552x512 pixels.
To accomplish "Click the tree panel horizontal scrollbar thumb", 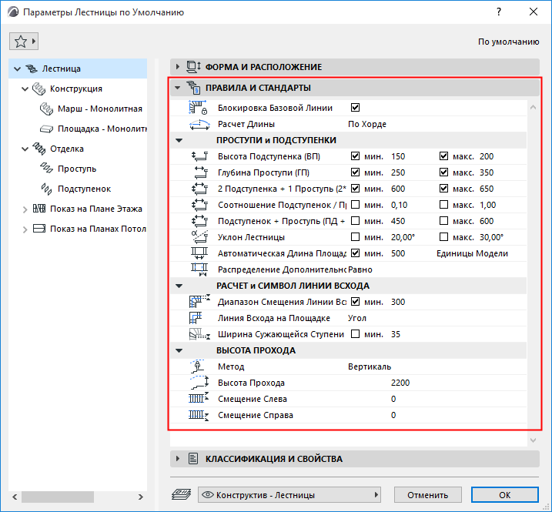I will pyautogui.click(x=58, y=497).
